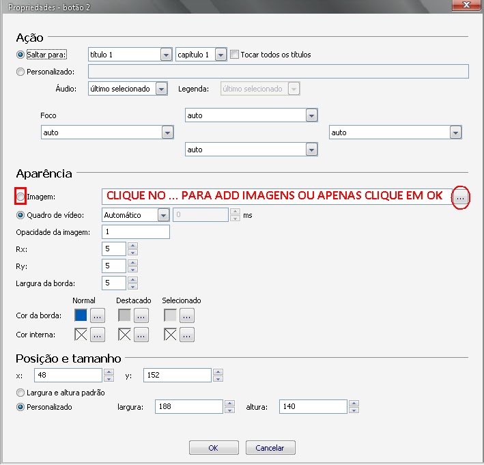484x465 pixels.
Task: Increase 'Largura da borda' with up arrow
Action: [132, 279]
